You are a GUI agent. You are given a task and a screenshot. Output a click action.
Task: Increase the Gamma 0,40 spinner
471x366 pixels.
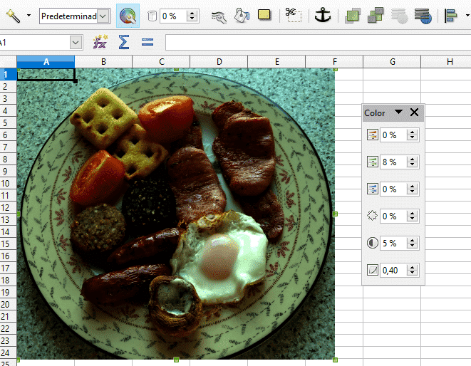pyautogui.click(x=413, y=267)
